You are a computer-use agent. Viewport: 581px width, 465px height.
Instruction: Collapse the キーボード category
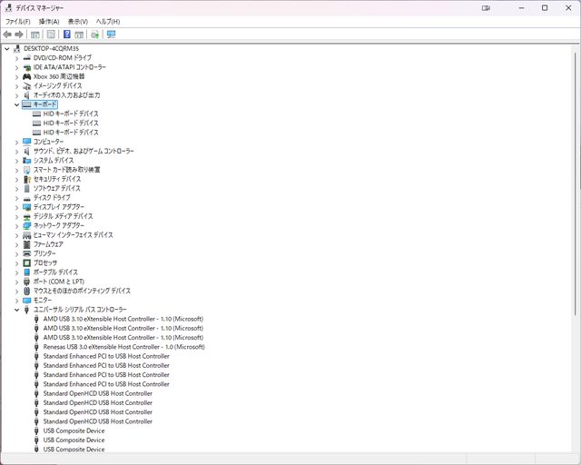click(16, 104)
